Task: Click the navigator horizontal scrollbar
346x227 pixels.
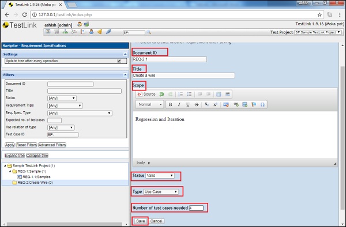Action: coord(65,224)
